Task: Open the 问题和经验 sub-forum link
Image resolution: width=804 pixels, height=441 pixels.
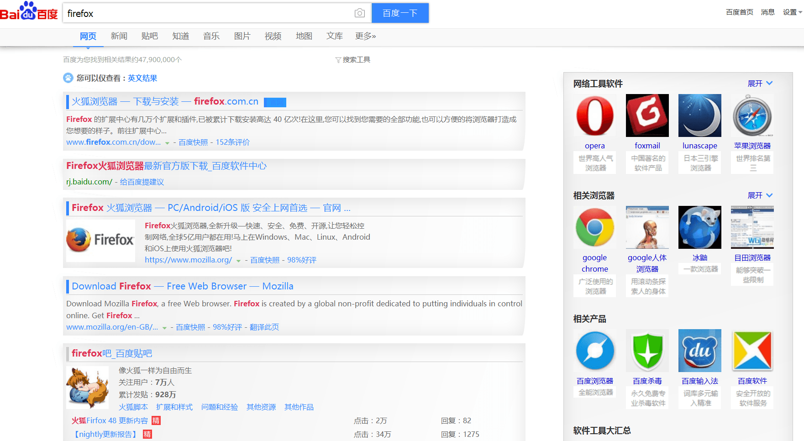Action: [x=220, y=407]
